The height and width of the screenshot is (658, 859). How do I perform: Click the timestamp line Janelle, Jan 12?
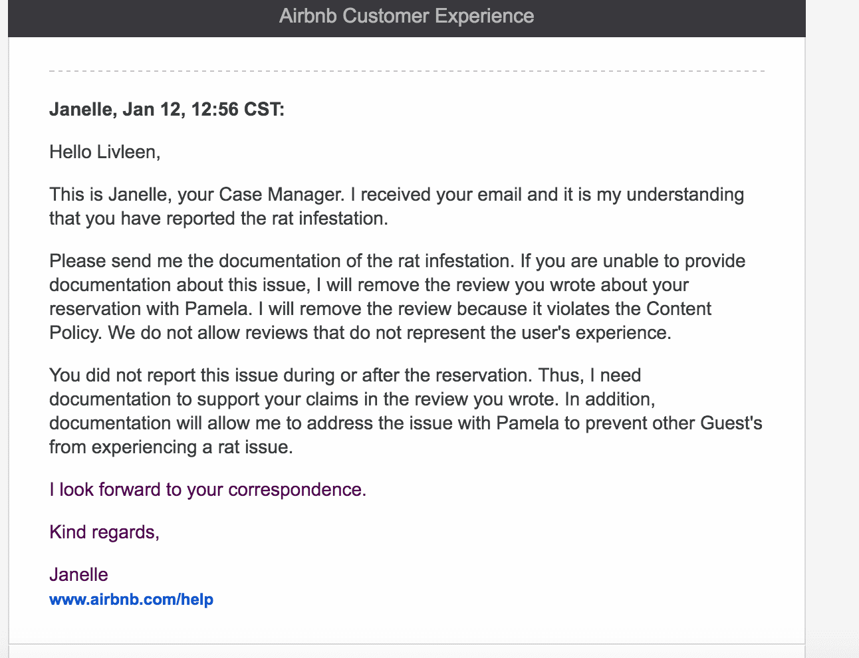(x=166, y=110)
